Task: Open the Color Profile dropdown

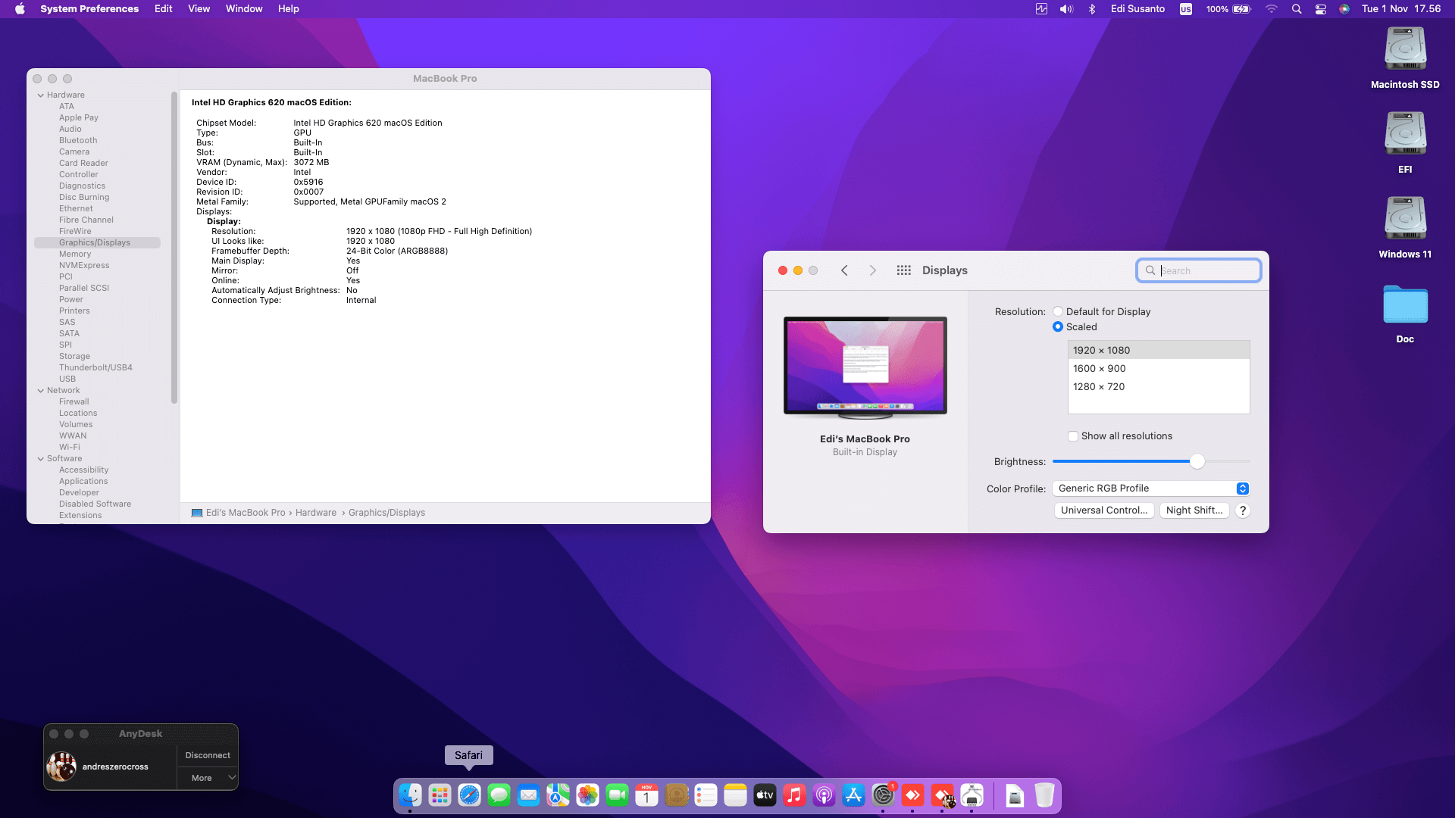Action: click(x=1150, y=489)
